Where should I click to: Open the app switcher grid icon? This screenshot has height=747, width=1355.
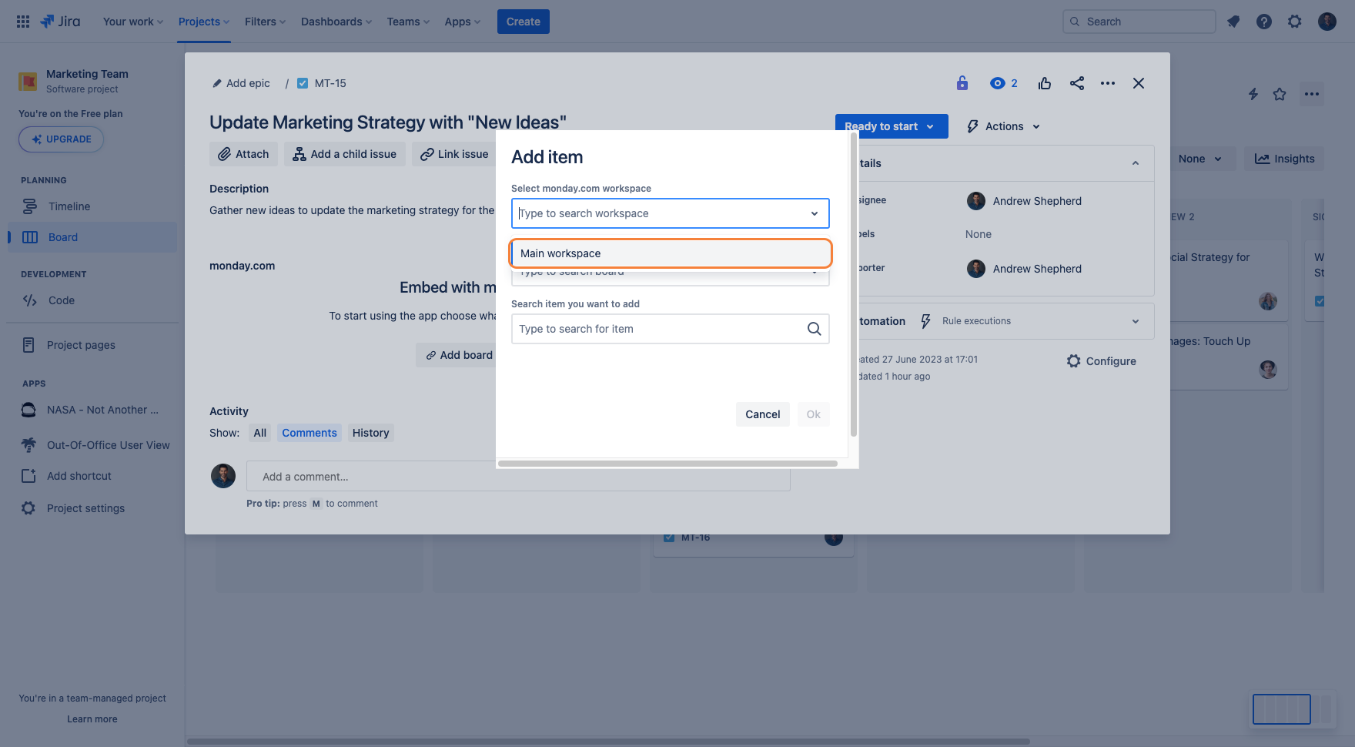click(23, 22)
